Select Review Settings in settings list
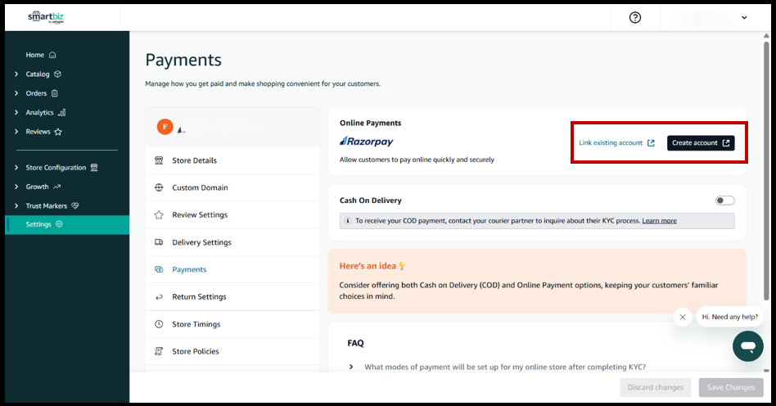 [200, 215]
